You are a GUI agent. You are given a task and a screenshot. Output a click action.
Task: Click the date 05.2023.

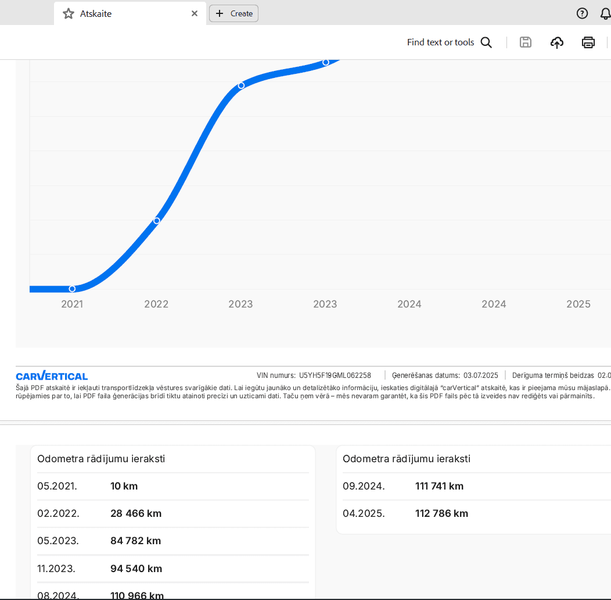point(58,541)
